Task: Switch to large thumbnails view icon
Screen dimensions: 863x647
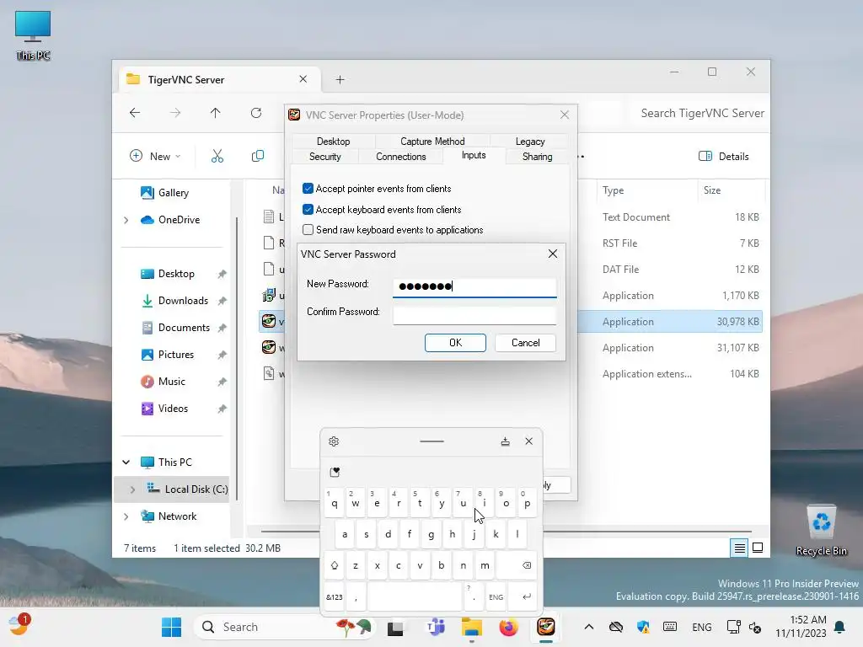Action: [x=758, y=548]
